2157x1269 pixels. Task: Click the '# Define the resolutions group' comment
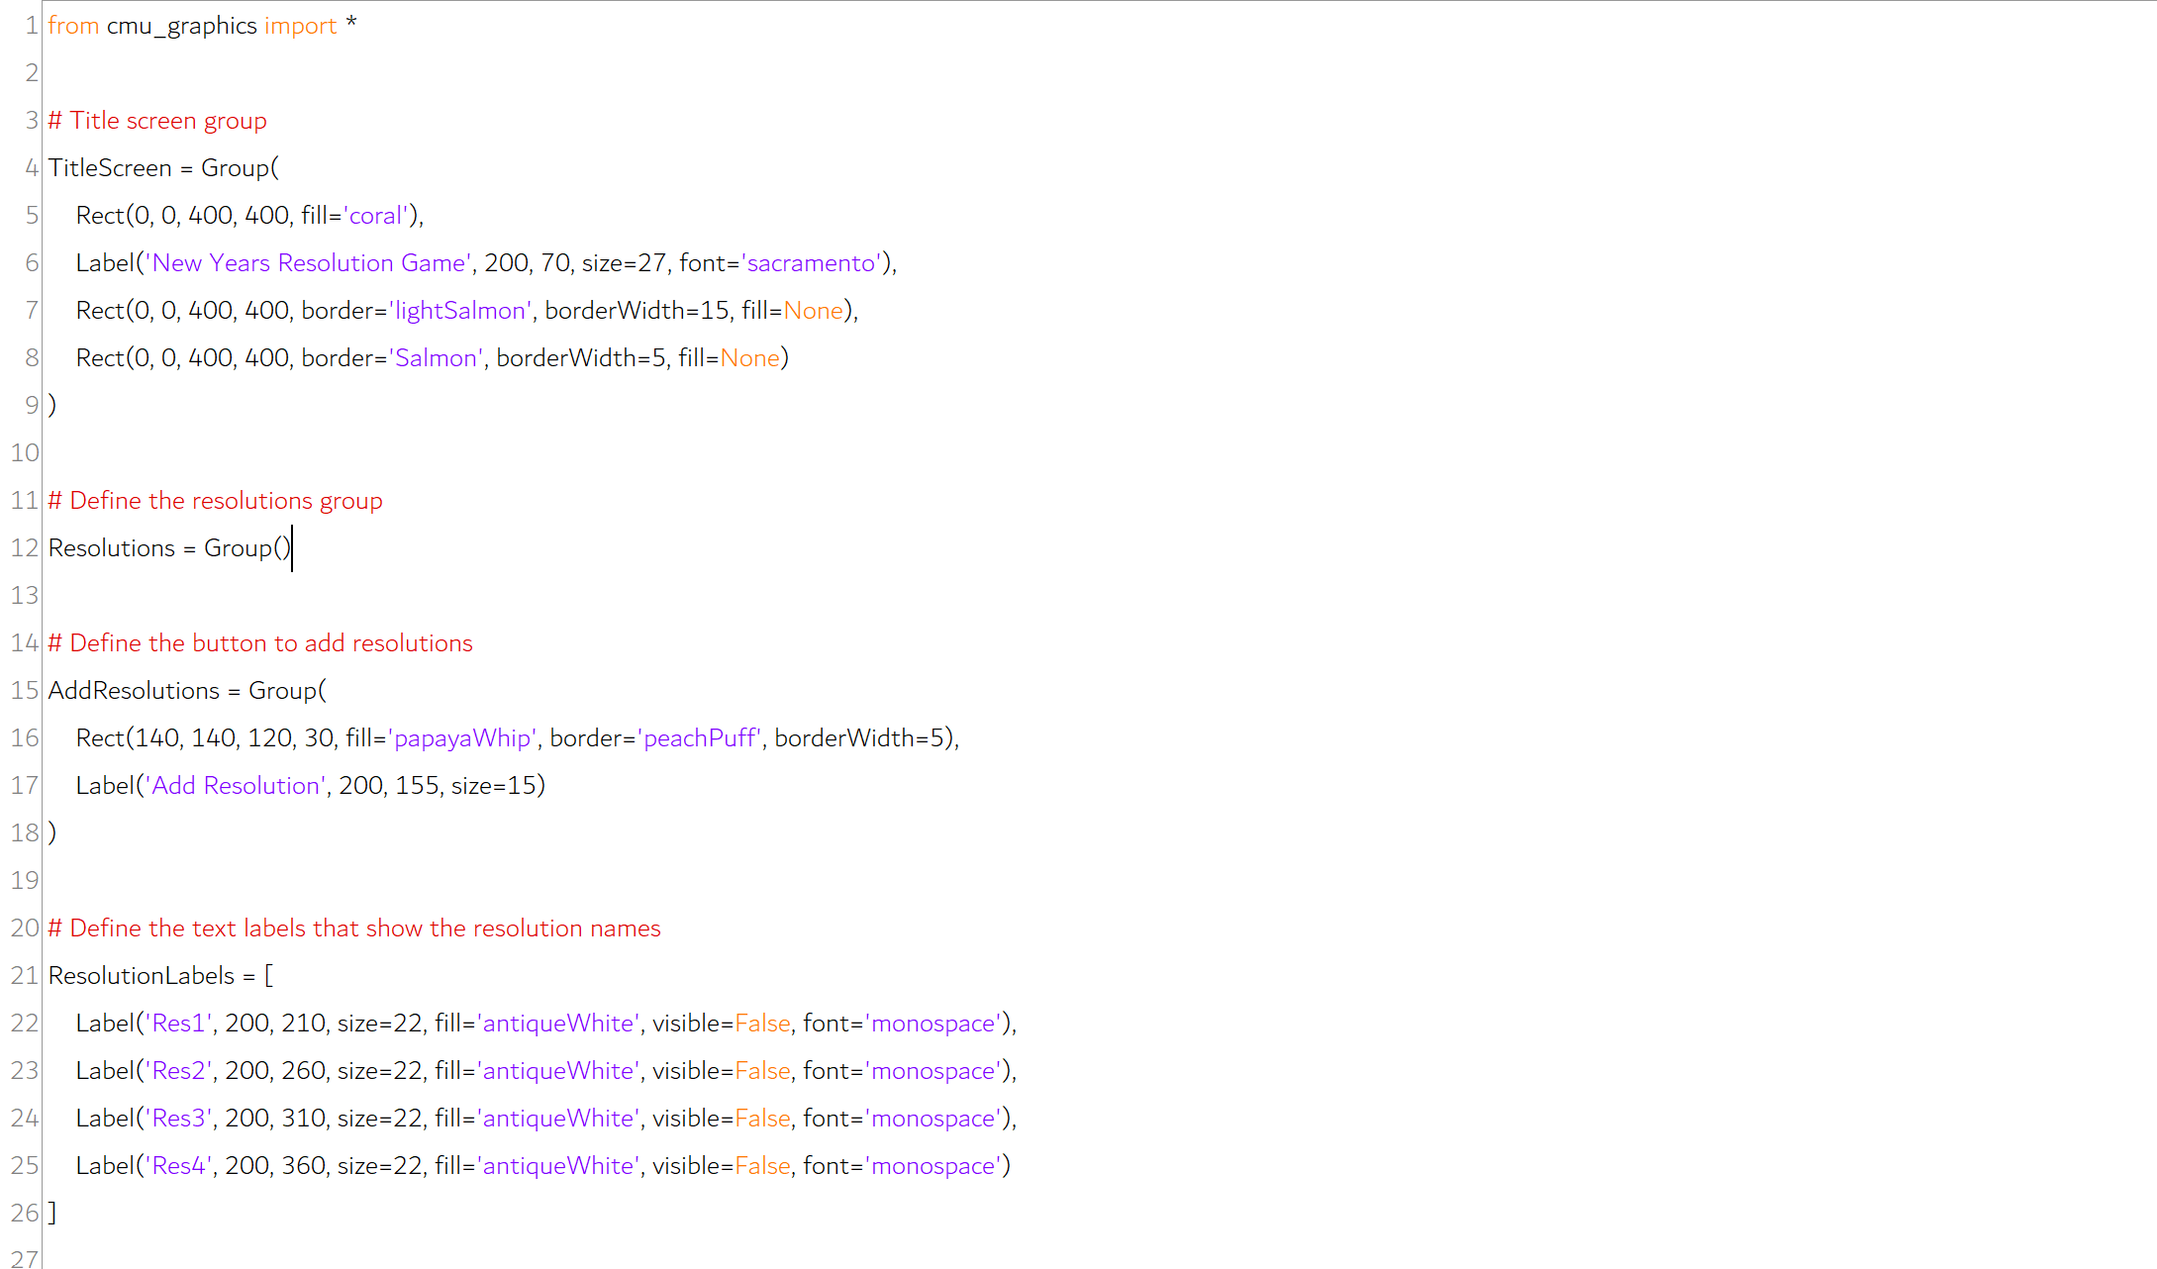(x=215, y=501)
